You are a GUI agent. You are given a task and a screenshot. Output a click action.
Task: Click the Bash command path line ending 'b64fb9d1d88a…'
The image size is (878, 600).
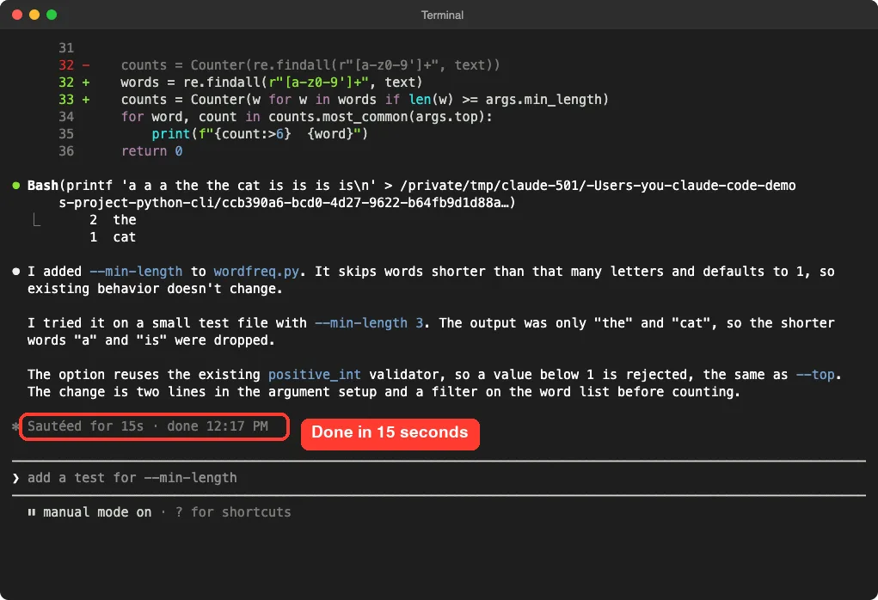click(286, 203)
